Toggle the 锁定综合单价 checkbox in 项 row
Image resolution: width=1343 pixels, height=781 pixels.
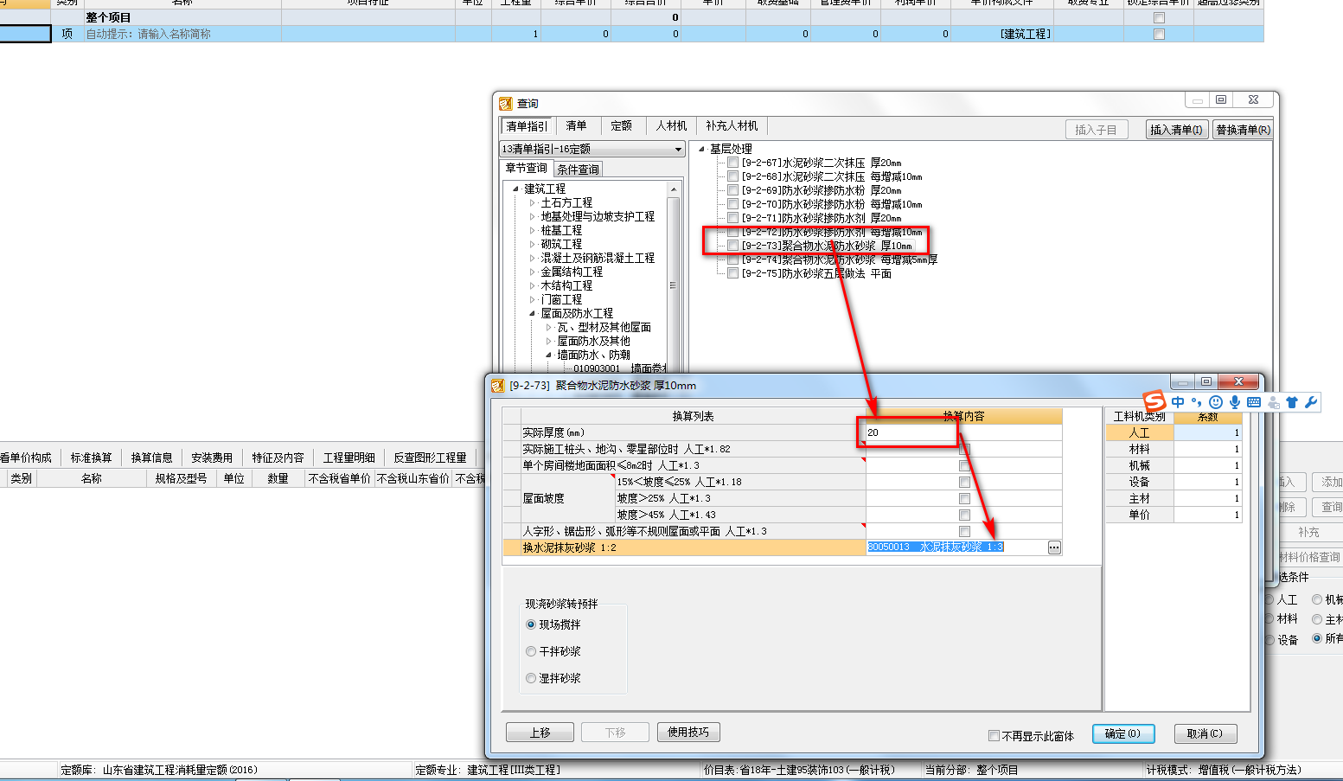coord(1159,34)
